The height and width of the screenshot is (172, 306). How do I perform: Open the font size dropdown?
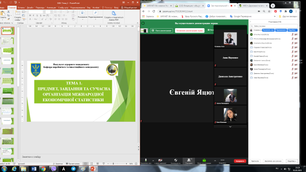click(51, 12)
